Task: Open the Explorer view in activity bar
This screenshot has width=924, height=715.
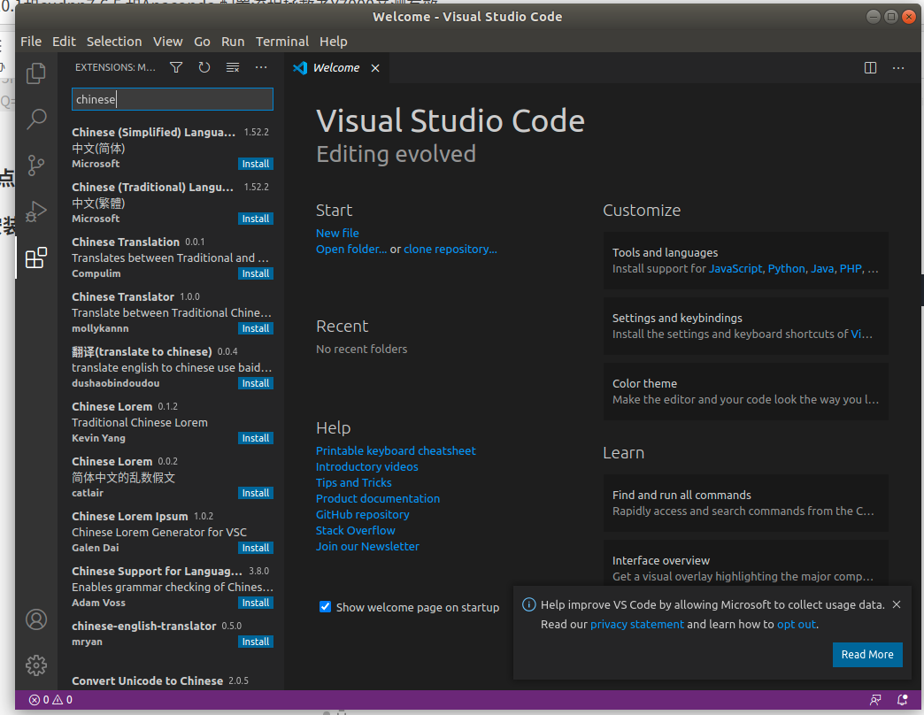Action: 36,73
